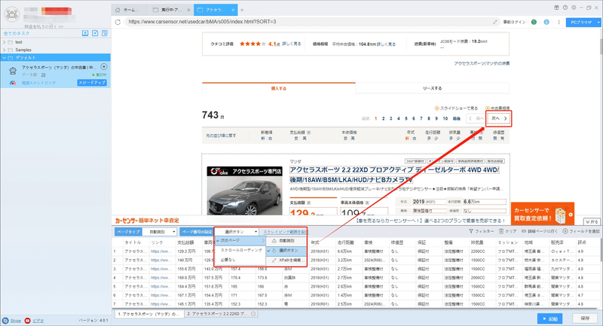The image size is (603, 326).
Task: Close the active アクセラ tab
Action: coord(233,10)
